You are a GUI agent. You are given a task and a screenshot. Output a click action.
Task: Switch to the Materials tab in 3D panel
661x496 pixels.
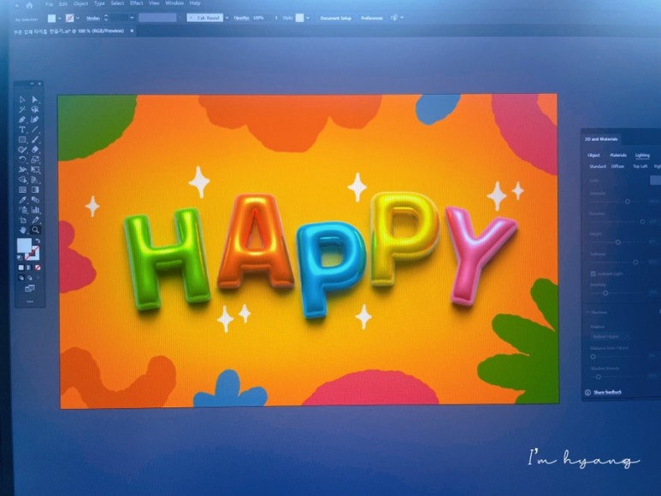click(618, 155)
